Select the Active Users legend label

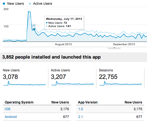pyautogui.click(x=42, y=4)
